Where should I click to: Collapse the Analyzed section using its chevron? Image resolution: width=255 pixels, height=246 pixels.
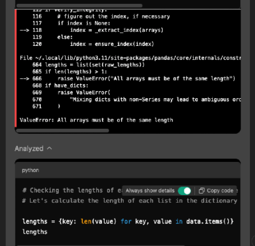[50, 149]
